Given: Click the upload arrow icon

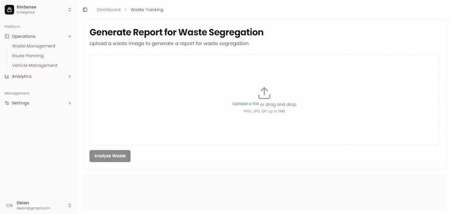Looking at the screenshot, I should tap(264, 93).
